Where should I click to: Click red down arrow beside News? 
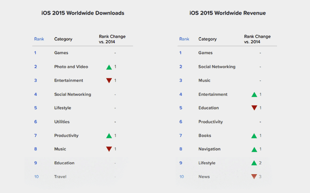[x=254, y=176]
